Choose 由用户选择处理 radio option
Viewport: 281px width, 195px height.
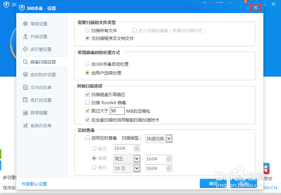pyautogui.click(x=87, y=73)
